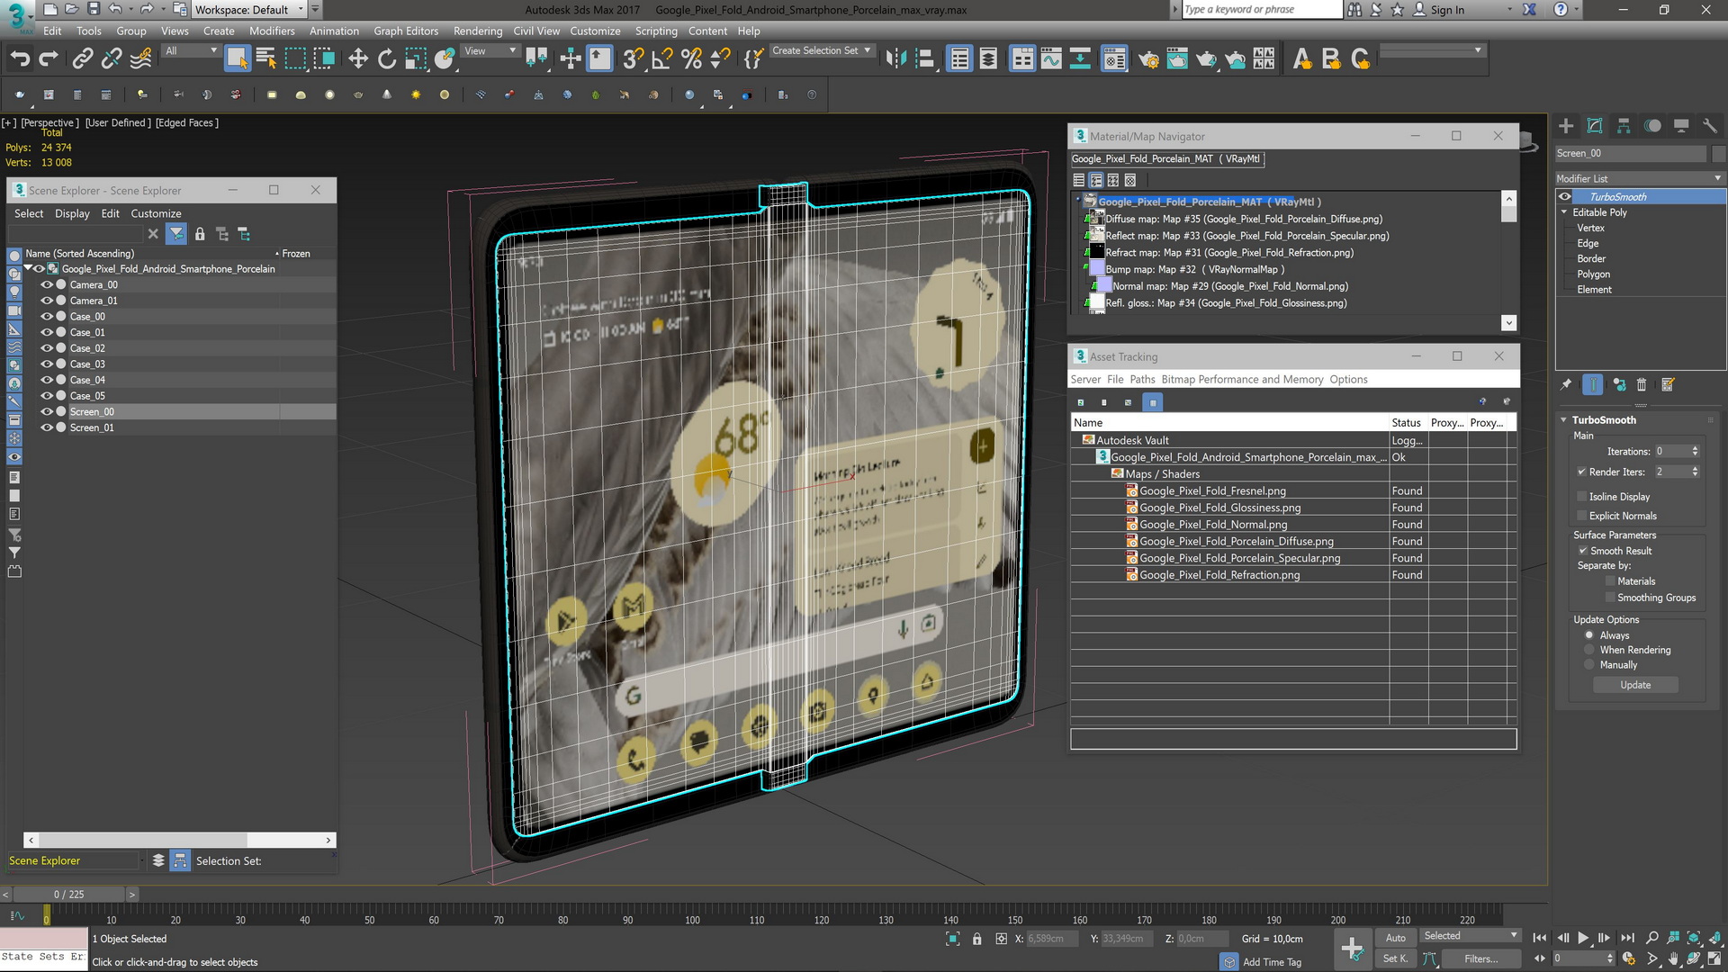Toggle lock selection padlock in status bar
The width and height of the screenshot is (1728, 972).
pos(976,939)
